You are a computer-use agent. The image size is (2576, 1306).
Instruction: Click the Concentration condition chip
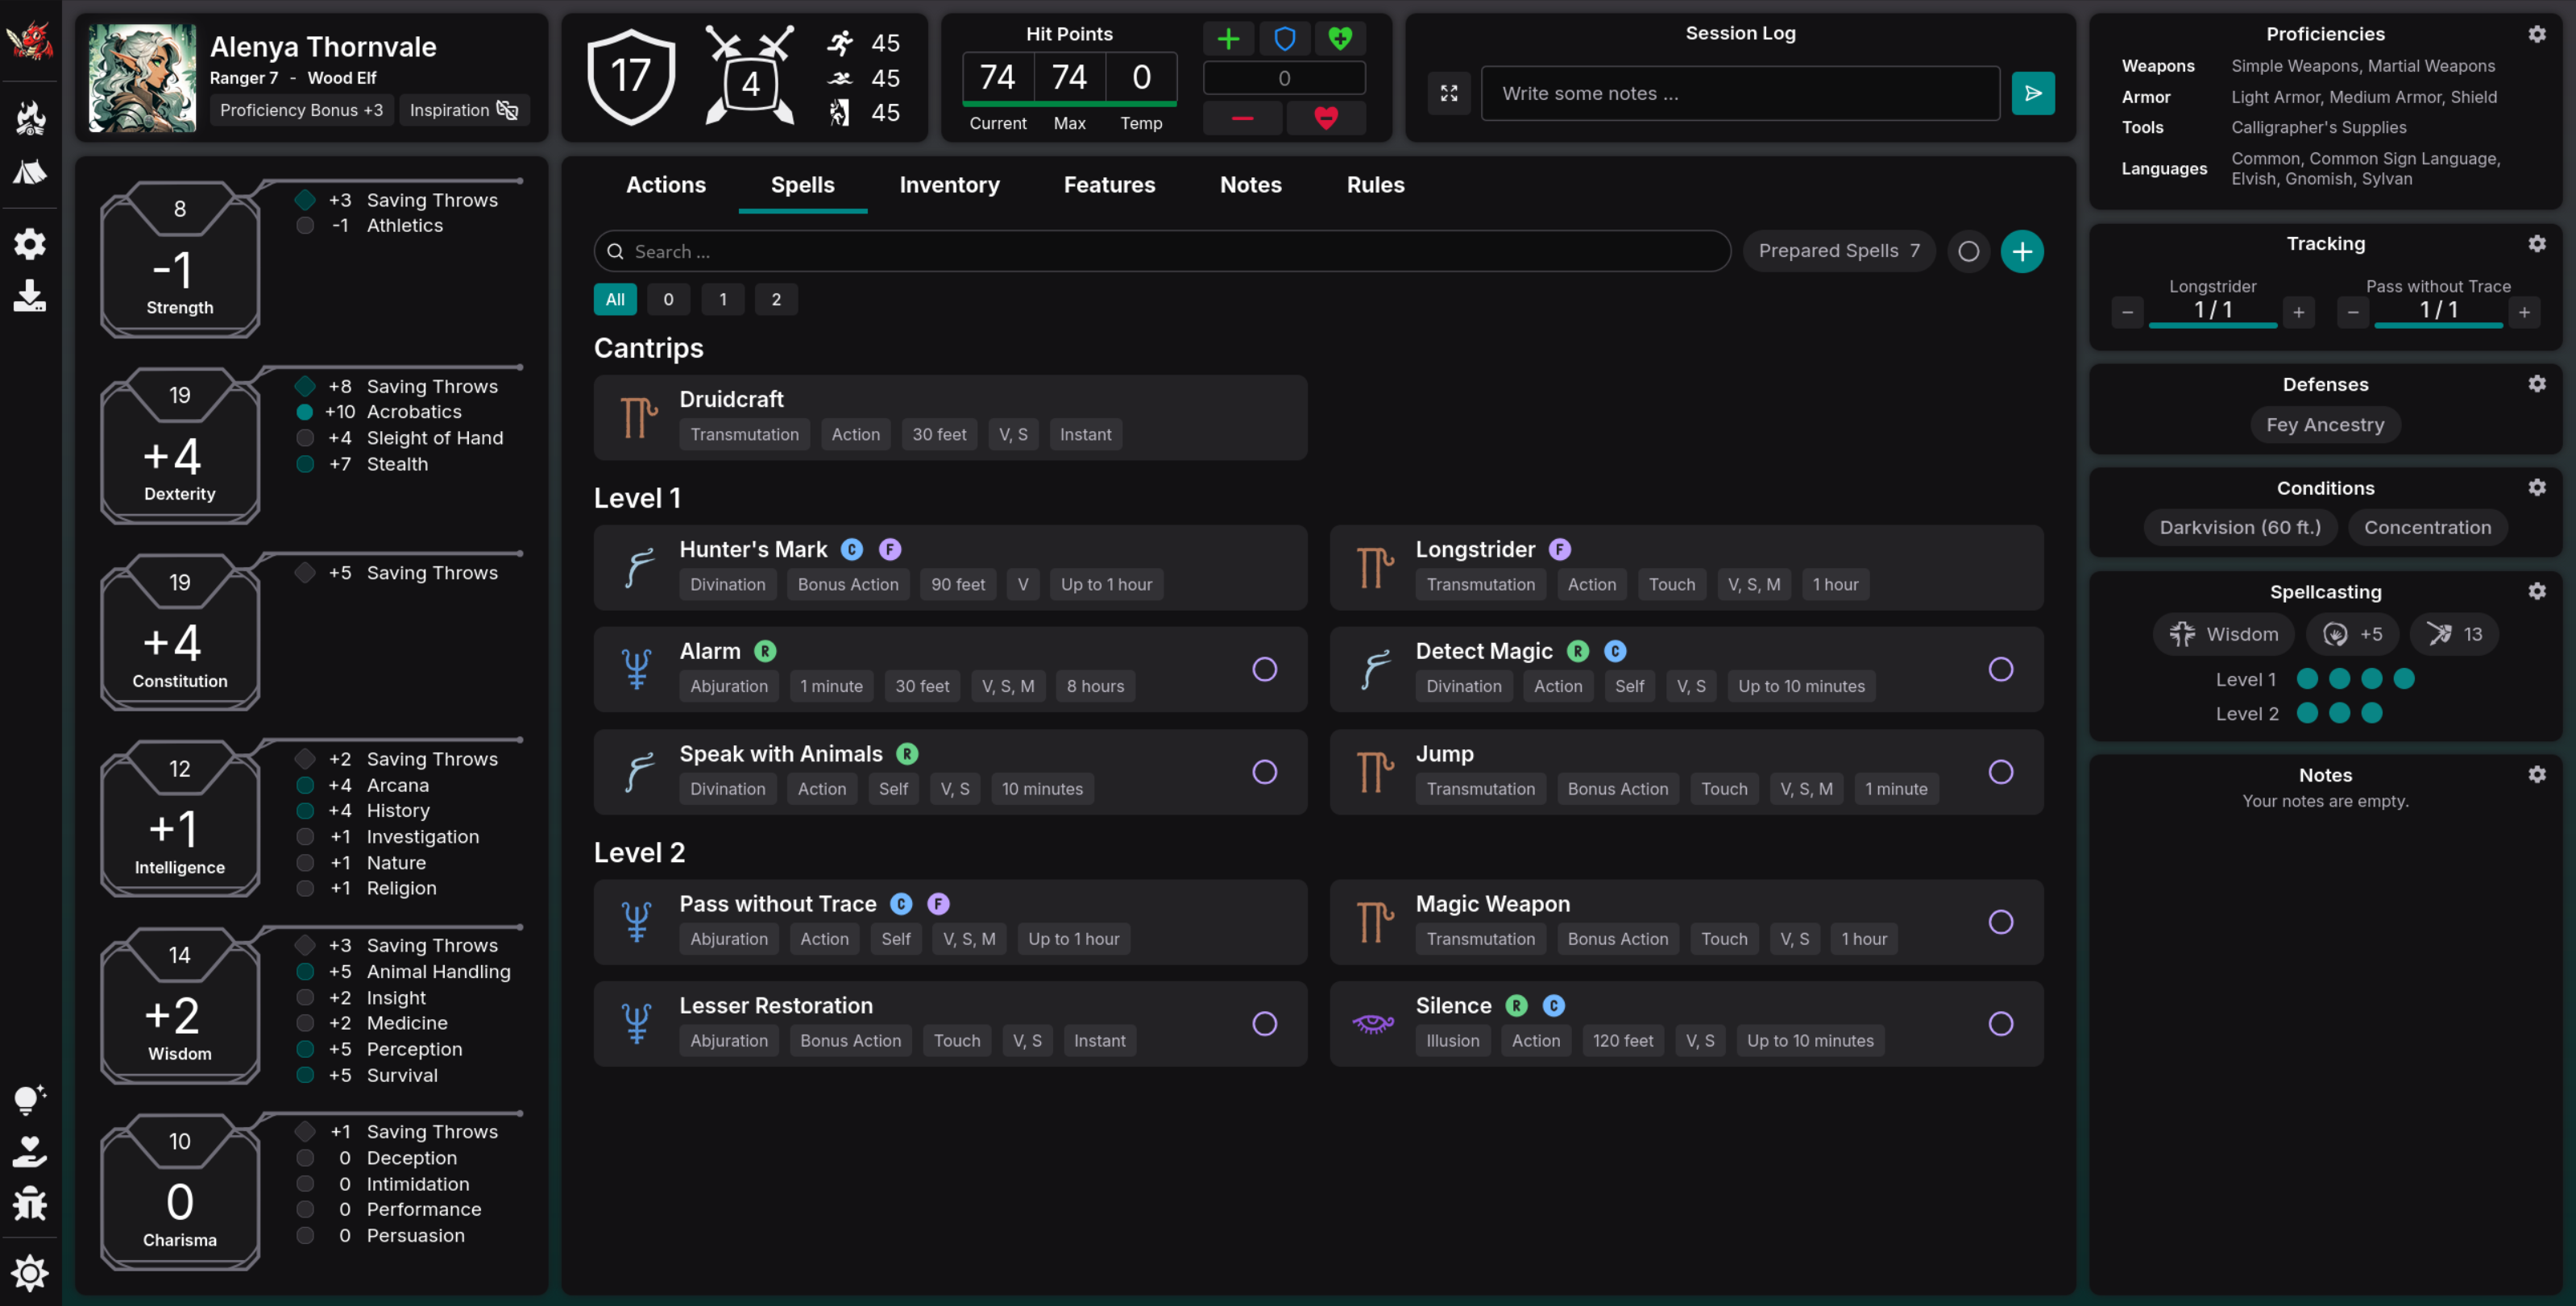click(2426, 527)
